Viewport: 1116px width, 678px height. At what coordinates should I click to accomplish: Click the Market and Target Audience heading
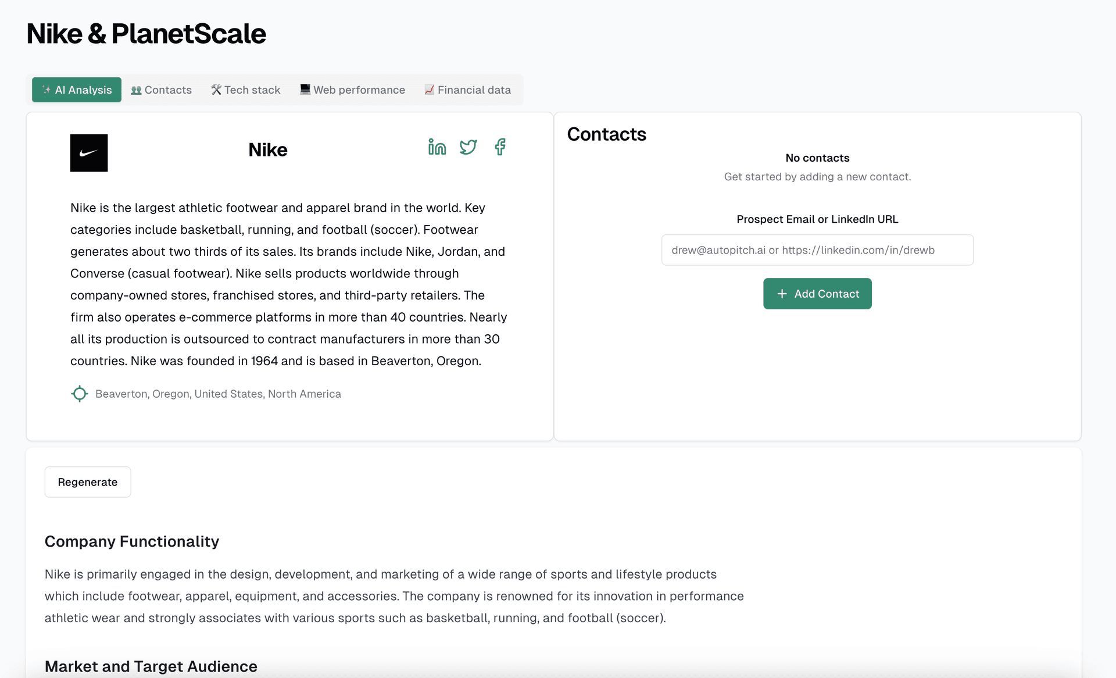point(151,666)
